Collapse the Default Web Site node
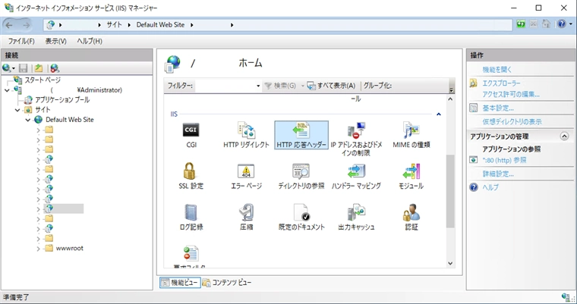The image size is (577, 304). pos(27,120)
